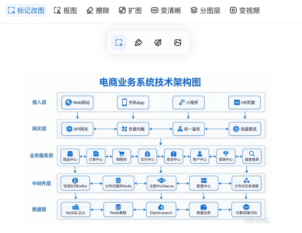
Task: Click the H5页面 badge icon
Action: coord(237,102)
